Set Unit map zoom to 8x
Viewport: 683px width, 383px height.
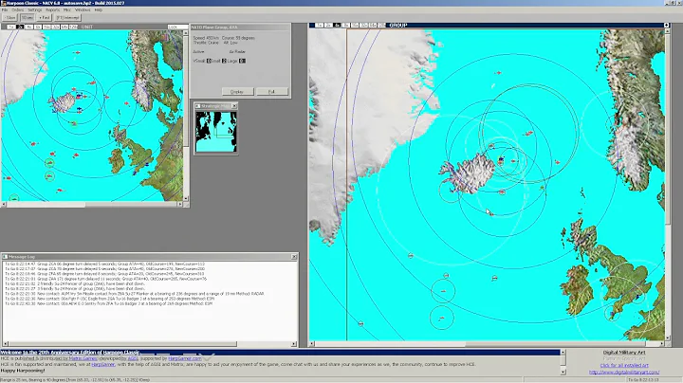pyautogui.click(x=38, y=27)
